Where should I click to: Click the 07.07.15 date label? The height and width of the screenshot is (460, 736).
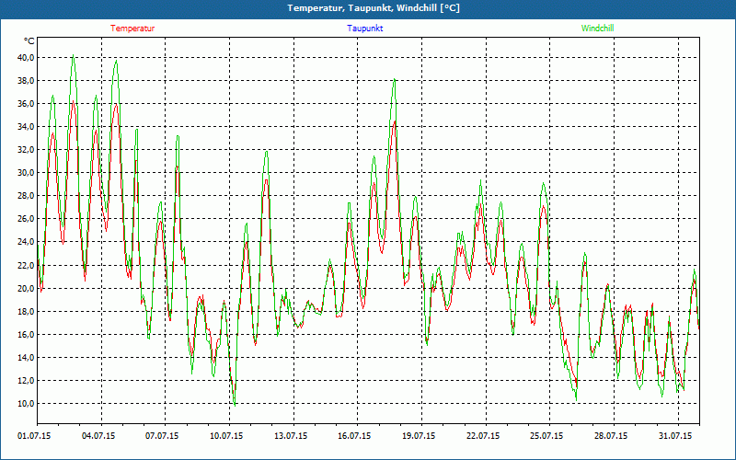pos(162,436)
